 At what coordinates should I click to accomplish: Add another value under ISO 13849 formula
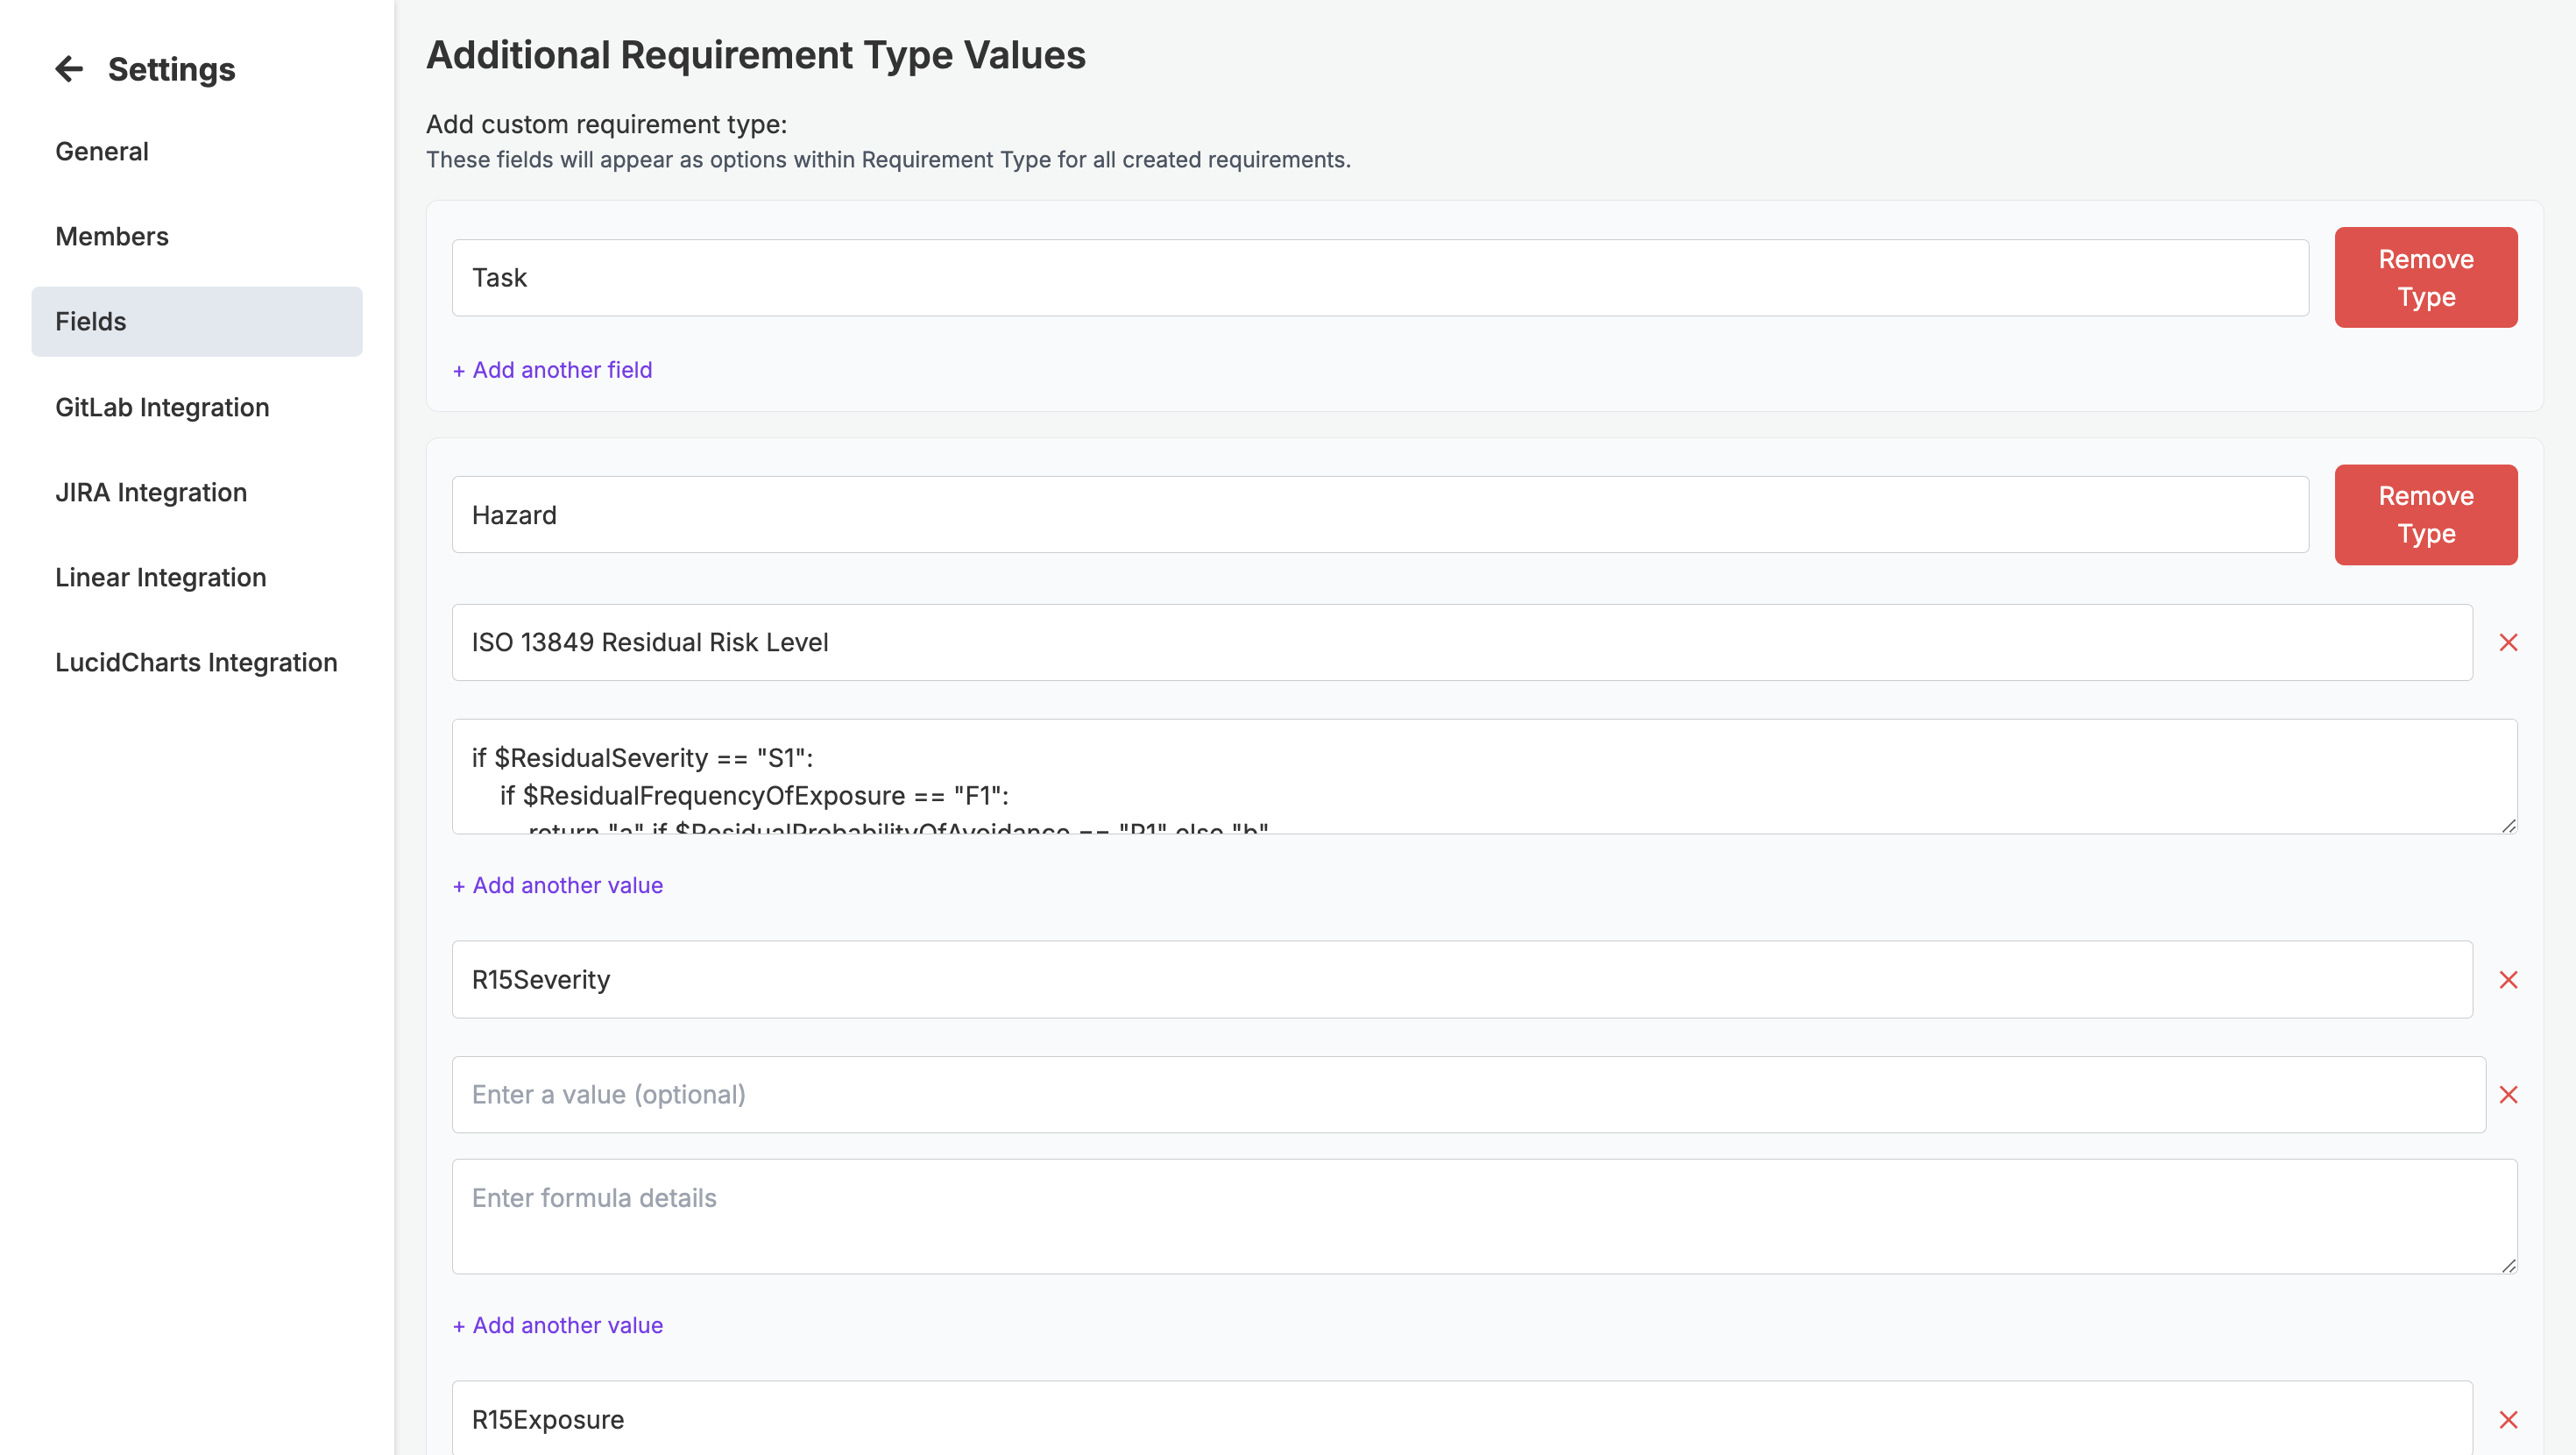[x=557, y=885]
